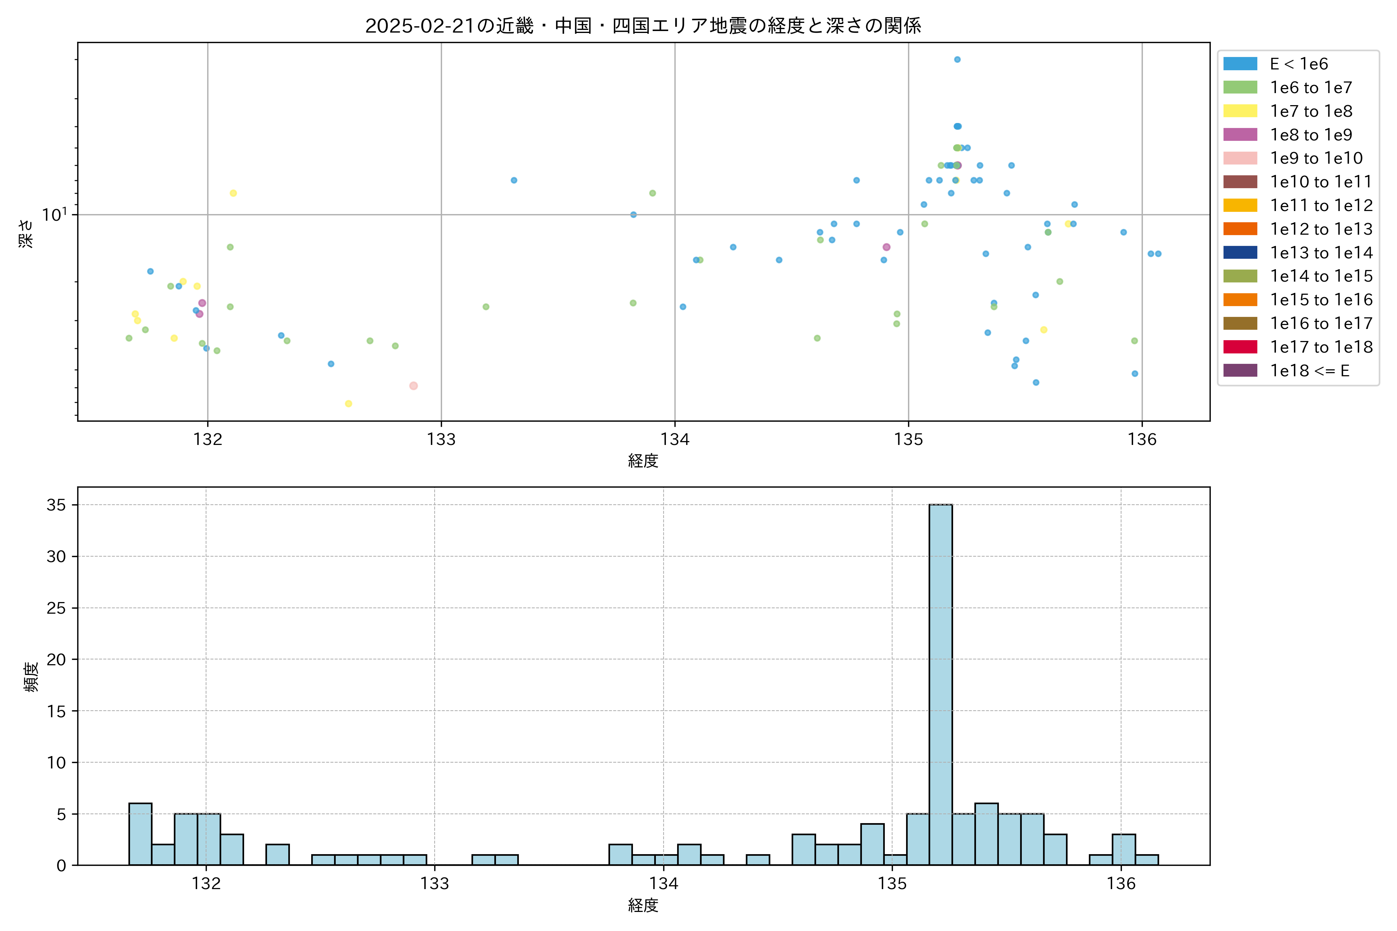This screenshot has height=931, width=1397.
Task: Click the brown '1e10 to 1e11' legend swatch
Action: pyautogui.click(x=1239, y=182)
